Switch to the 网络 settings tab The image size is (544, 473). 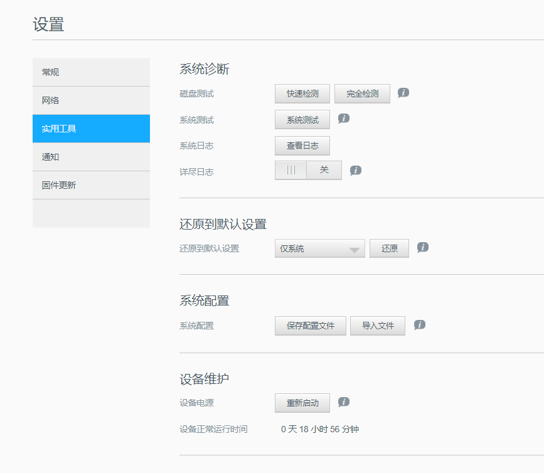click(x=91, y=100)
